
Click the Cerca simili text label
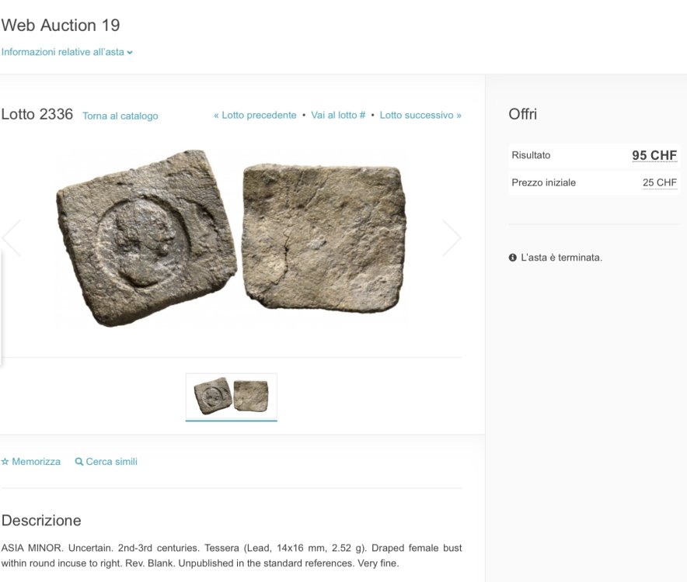click(x=111, y=462)
